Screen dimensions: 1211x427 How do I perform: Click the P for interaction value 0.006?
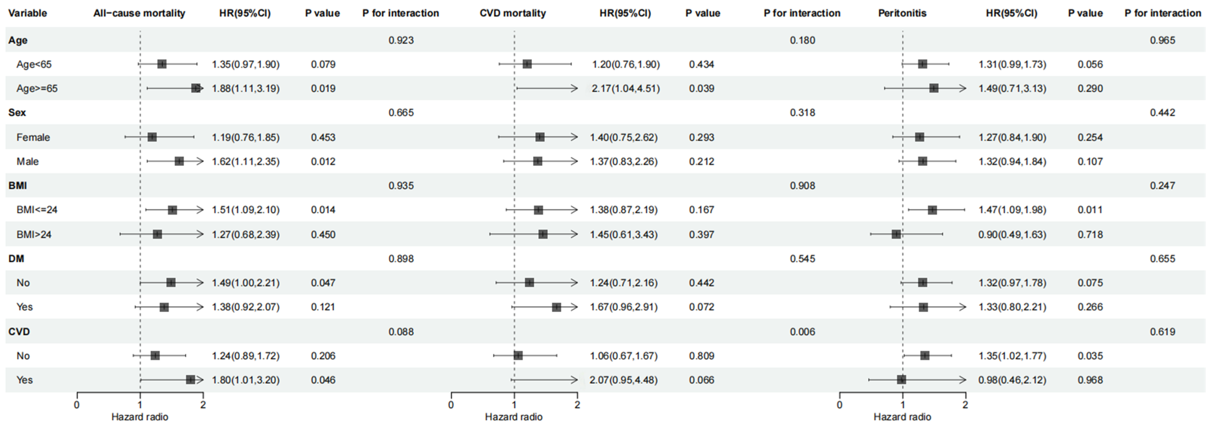pyautogui.click(x=803, y=332)
